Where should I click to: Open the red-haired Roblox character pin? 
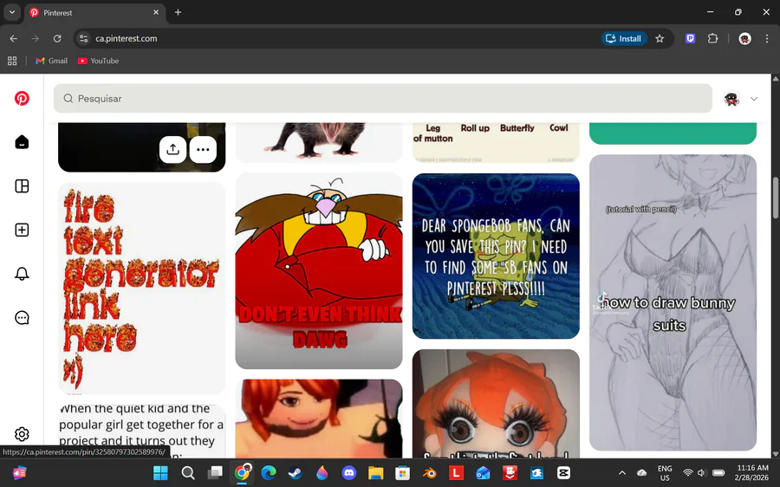319,419
